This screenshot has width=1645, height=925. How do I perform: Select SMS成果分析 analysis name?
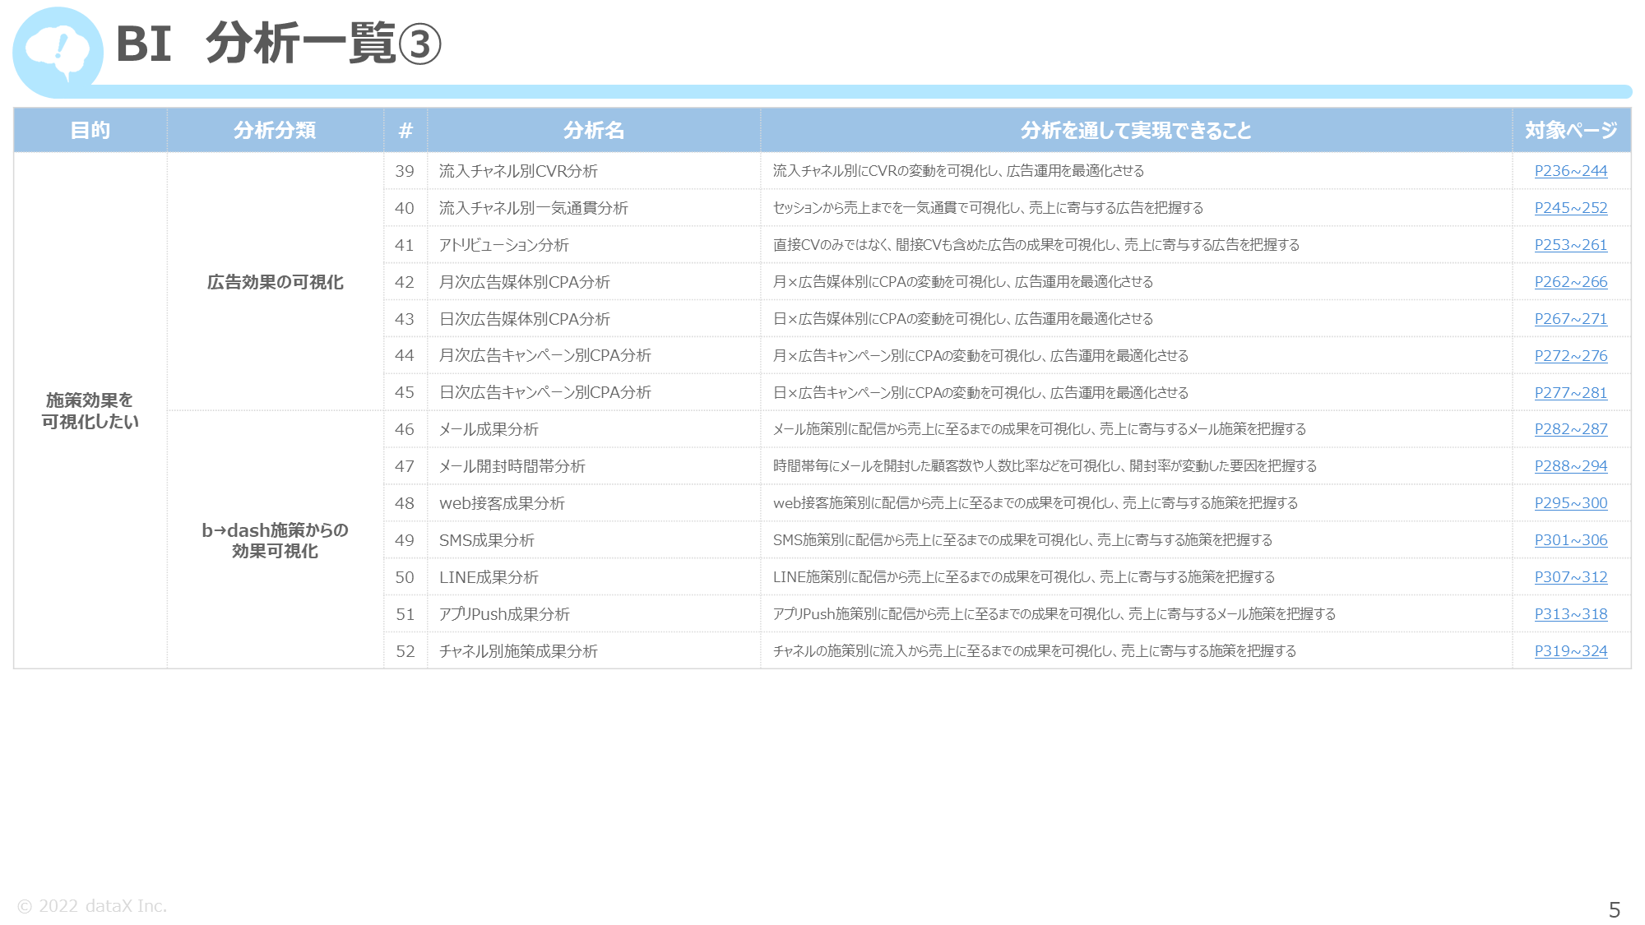coord(486,540)
